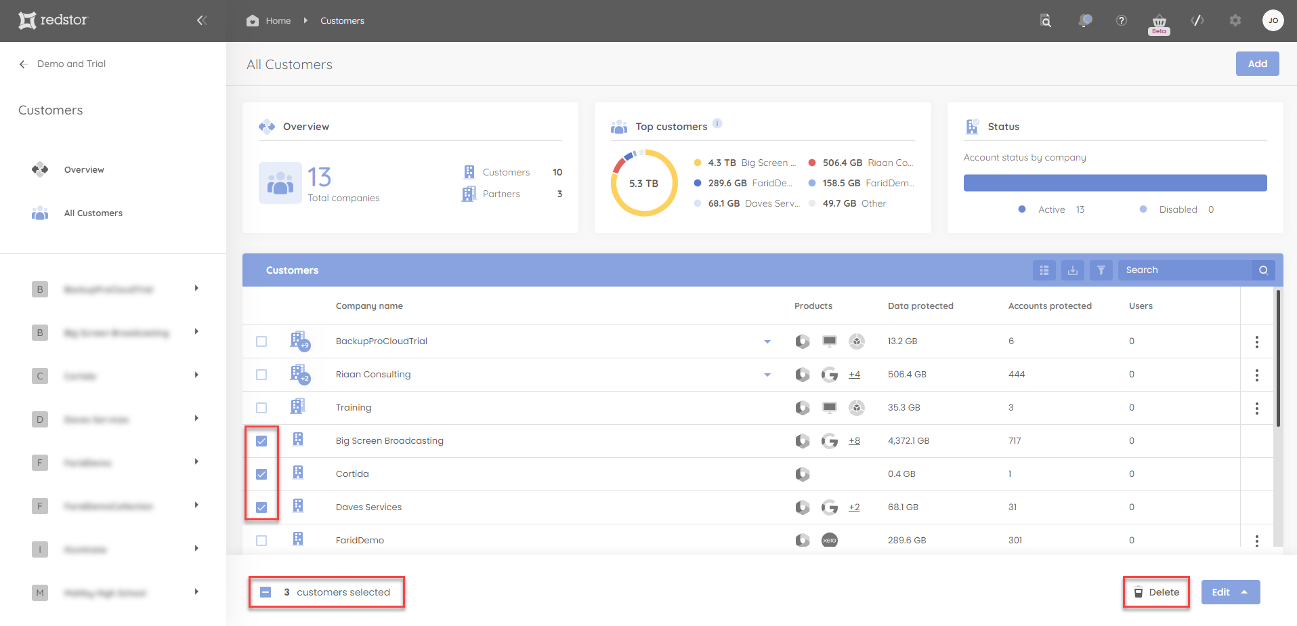Click +8 products link for Big Screen Broadcasting
This screenshot has height=626, width=1297.
point(855,441)
